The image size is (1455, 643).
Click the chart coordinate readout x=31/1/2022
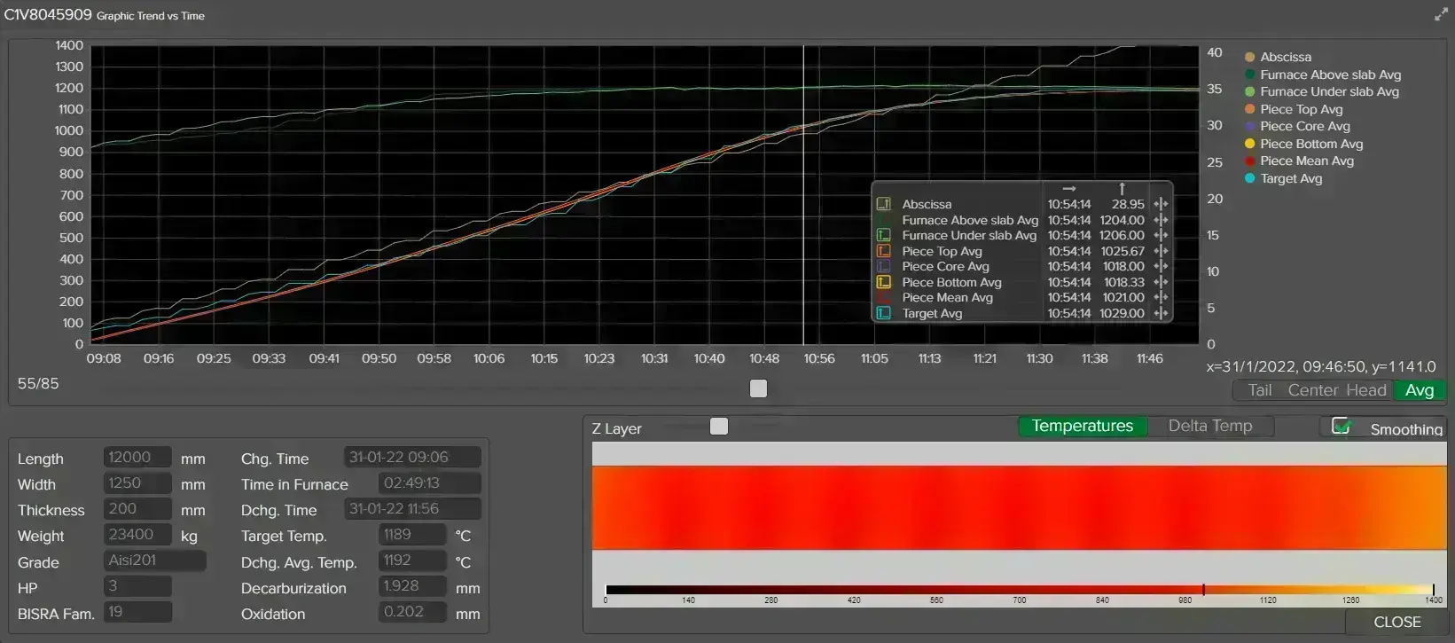[x=1321, y=366]
